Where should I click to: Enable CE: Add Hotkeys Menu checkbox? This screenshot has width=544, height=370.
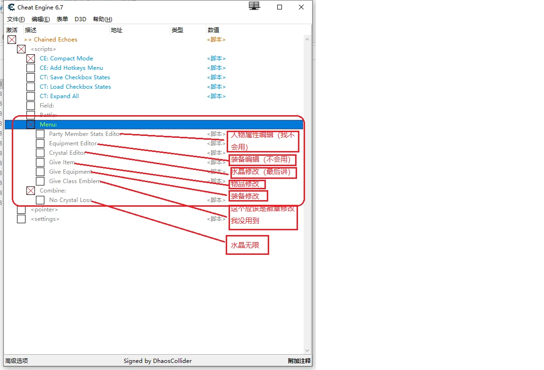click(31, 68)
